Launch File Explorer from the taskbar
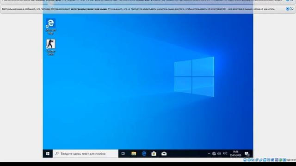 [x=134, y=154]
